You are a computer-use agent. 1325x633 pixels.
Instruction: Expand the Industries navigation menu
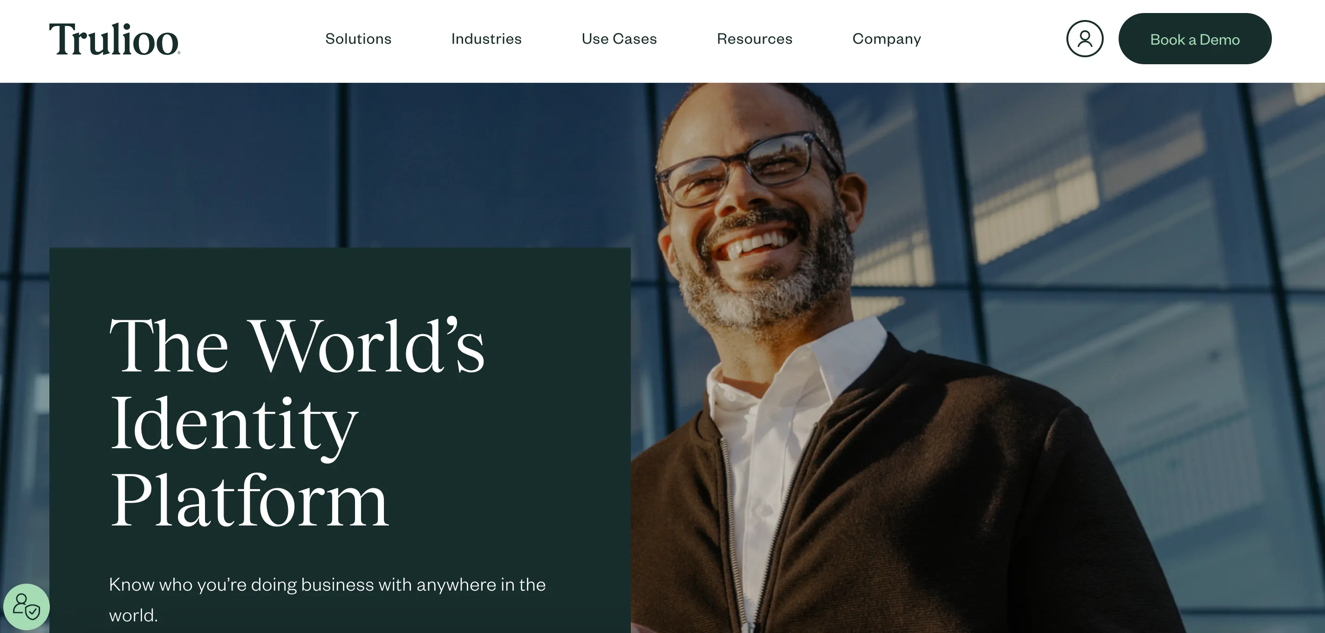pyautogui.click(x=486, y=39)
